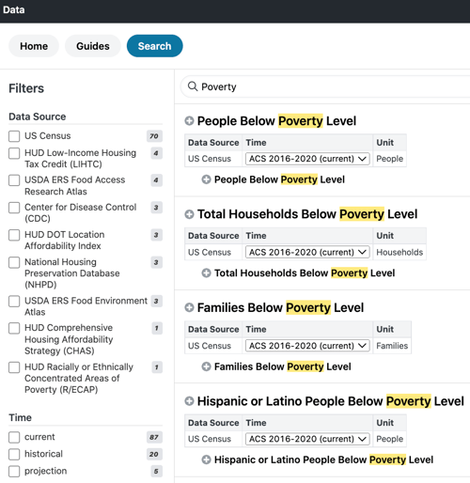
Task: Switch to the Guides tab
Action: pos(93,46)
